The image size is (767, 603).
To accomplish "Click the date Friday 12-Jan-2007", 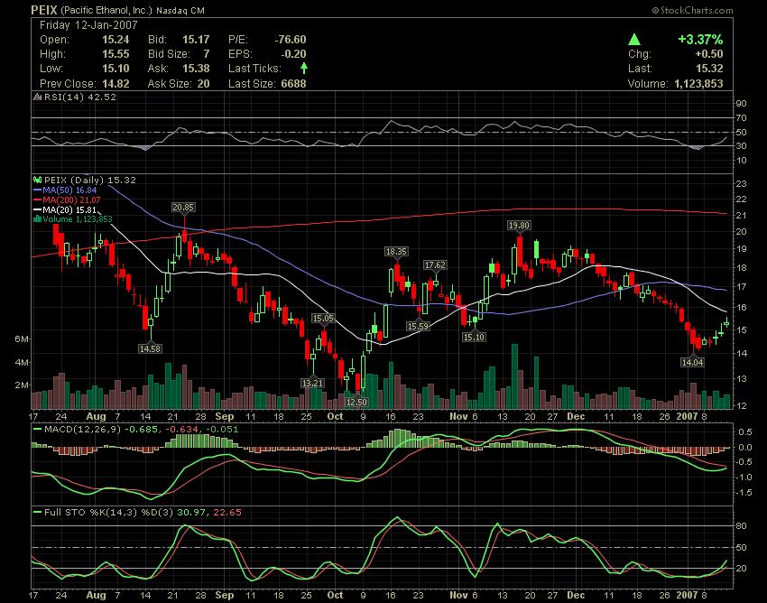I will (88, 25).
